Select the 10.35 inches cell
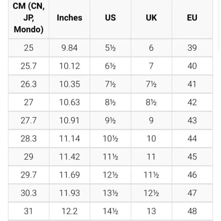The width and height of the screenshot is (221, 221). pyautogui.click(x=69, y=84)
